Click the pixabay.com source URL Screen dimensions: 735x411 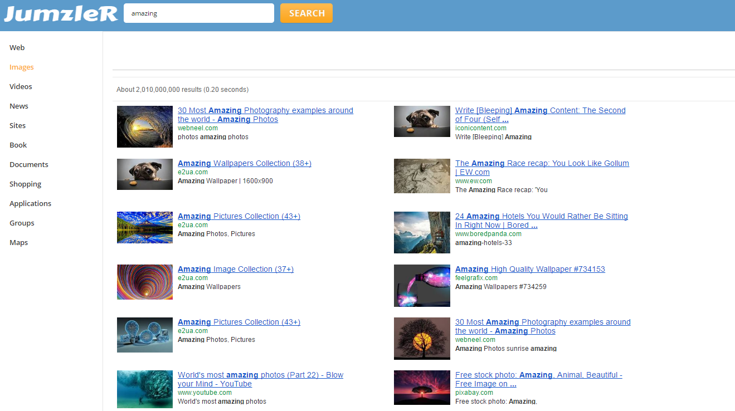point(474,393)
